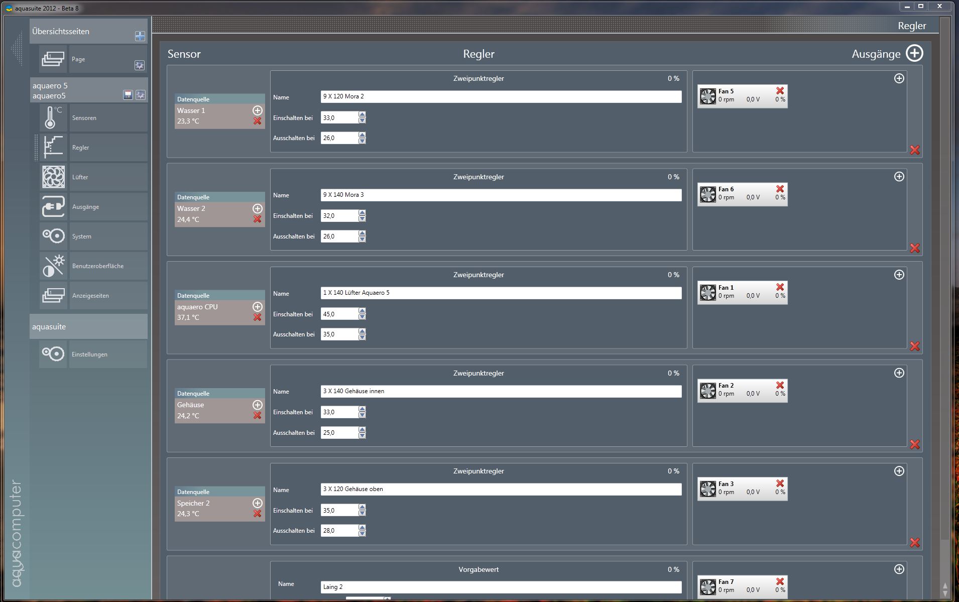Select the Sensoren menu entry
This screenshot has width=959, height=602.
pos(108,118)
